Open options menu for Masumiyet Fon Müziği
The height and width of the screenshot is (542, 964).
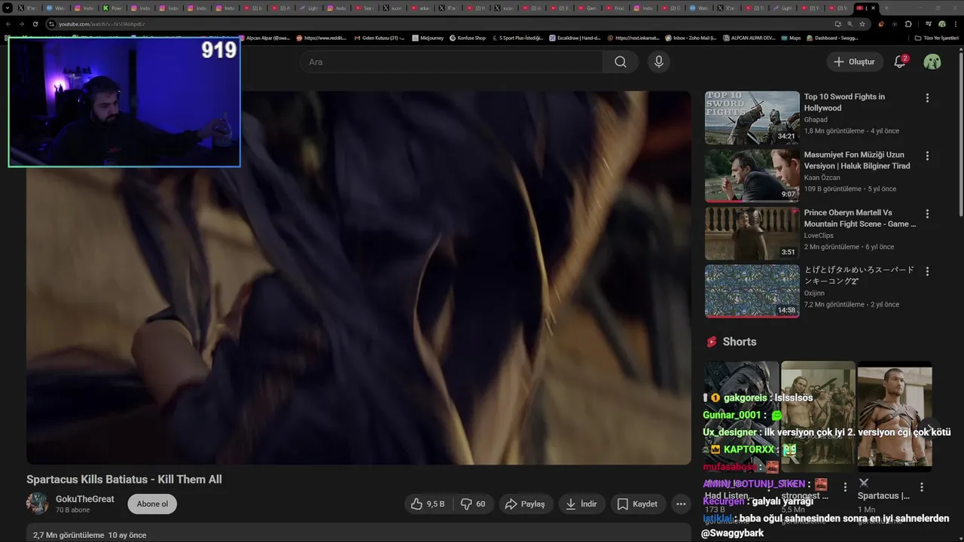(x=927, y=156)
